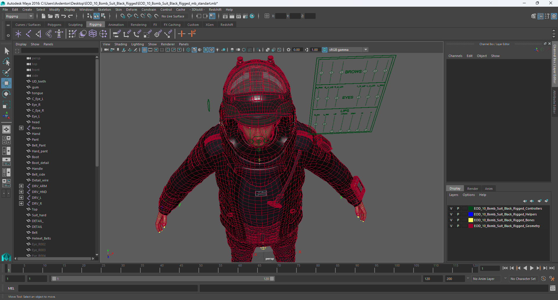The width and height of the screenshot is (558, 300).
Task: Click the Set Key shelf icon
Action: [x=182, y=34]
